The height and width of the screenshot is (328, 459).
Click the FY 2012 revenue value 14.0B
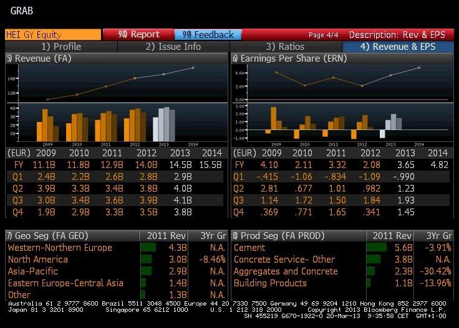[x=146, y=165]
